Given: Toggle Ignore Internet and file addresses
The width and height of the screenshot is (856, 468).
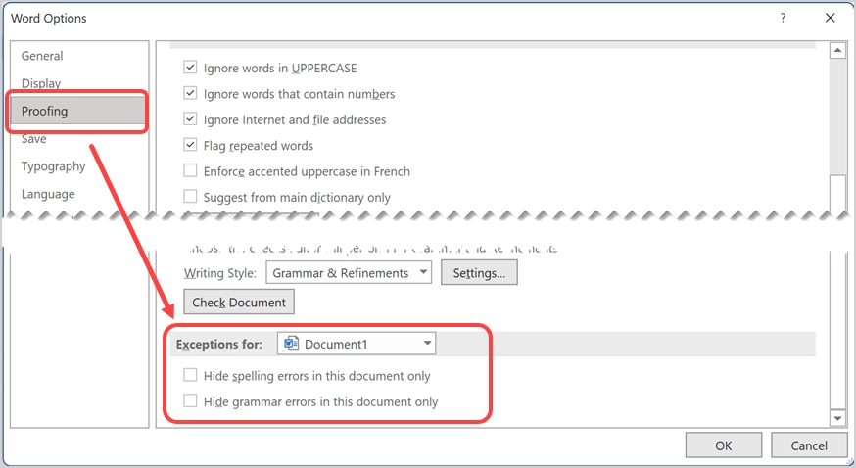Looking at the screenshot, I should [190, 118].
